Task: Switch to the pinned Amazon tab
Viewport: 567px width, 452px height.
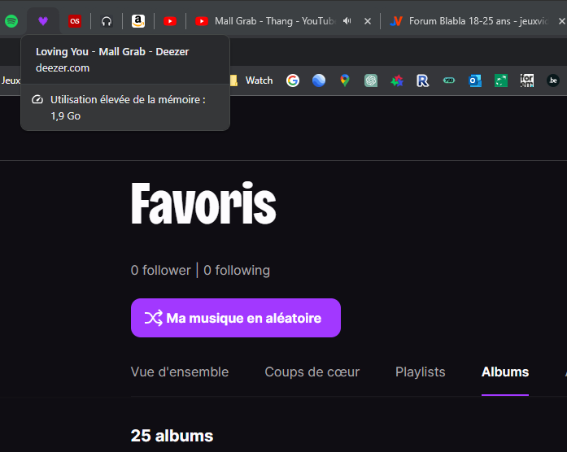Action: (138, 21)
